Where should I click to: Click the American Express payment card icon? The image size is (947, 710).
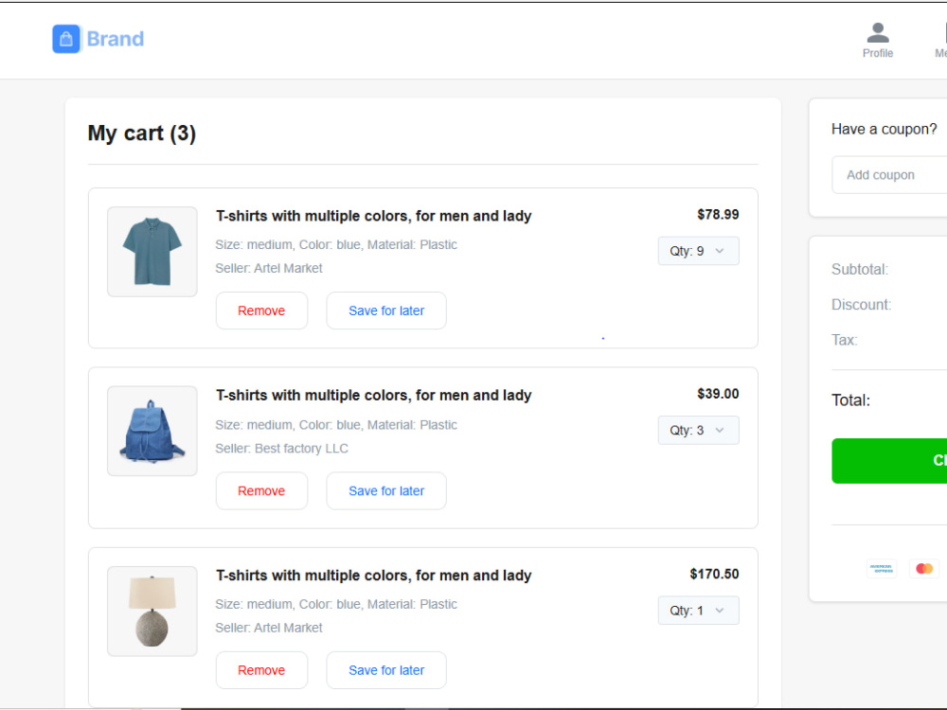882,569
